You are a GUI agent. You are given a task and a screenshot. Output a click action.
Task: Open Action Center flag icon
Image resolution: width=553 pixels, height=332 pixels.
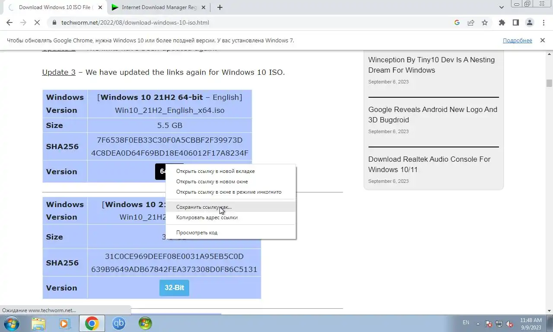(x=489, y=324)
